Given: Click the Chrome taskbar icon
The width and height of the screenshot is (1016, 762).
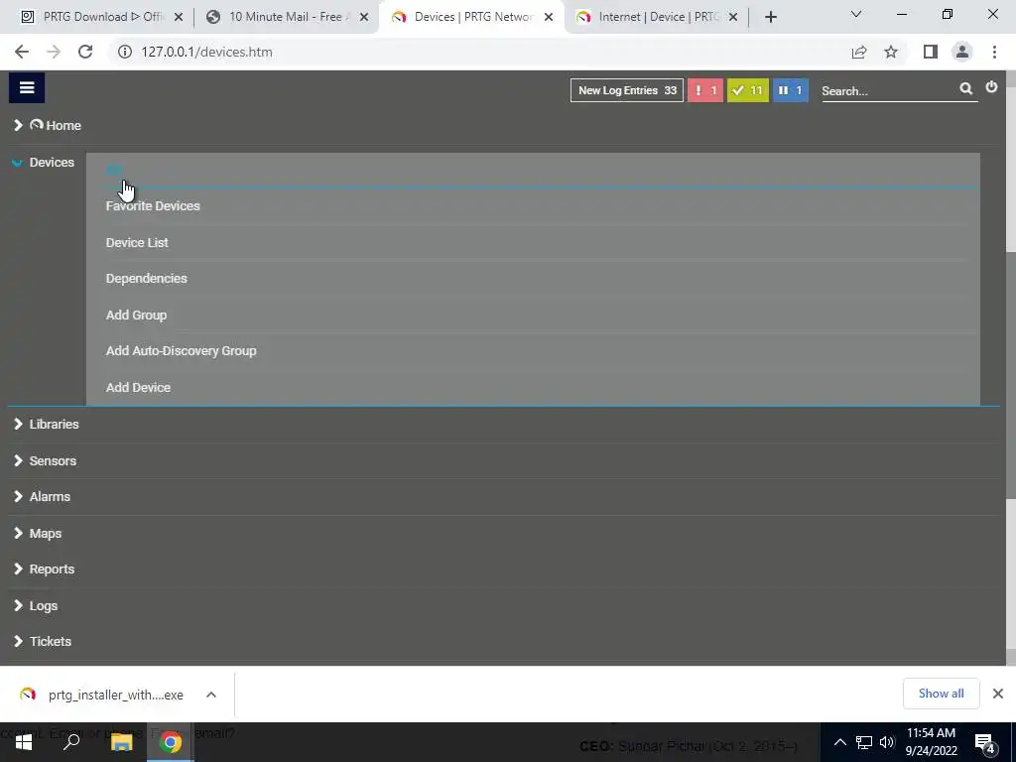Looking at the screenshot, I should 171,742.
